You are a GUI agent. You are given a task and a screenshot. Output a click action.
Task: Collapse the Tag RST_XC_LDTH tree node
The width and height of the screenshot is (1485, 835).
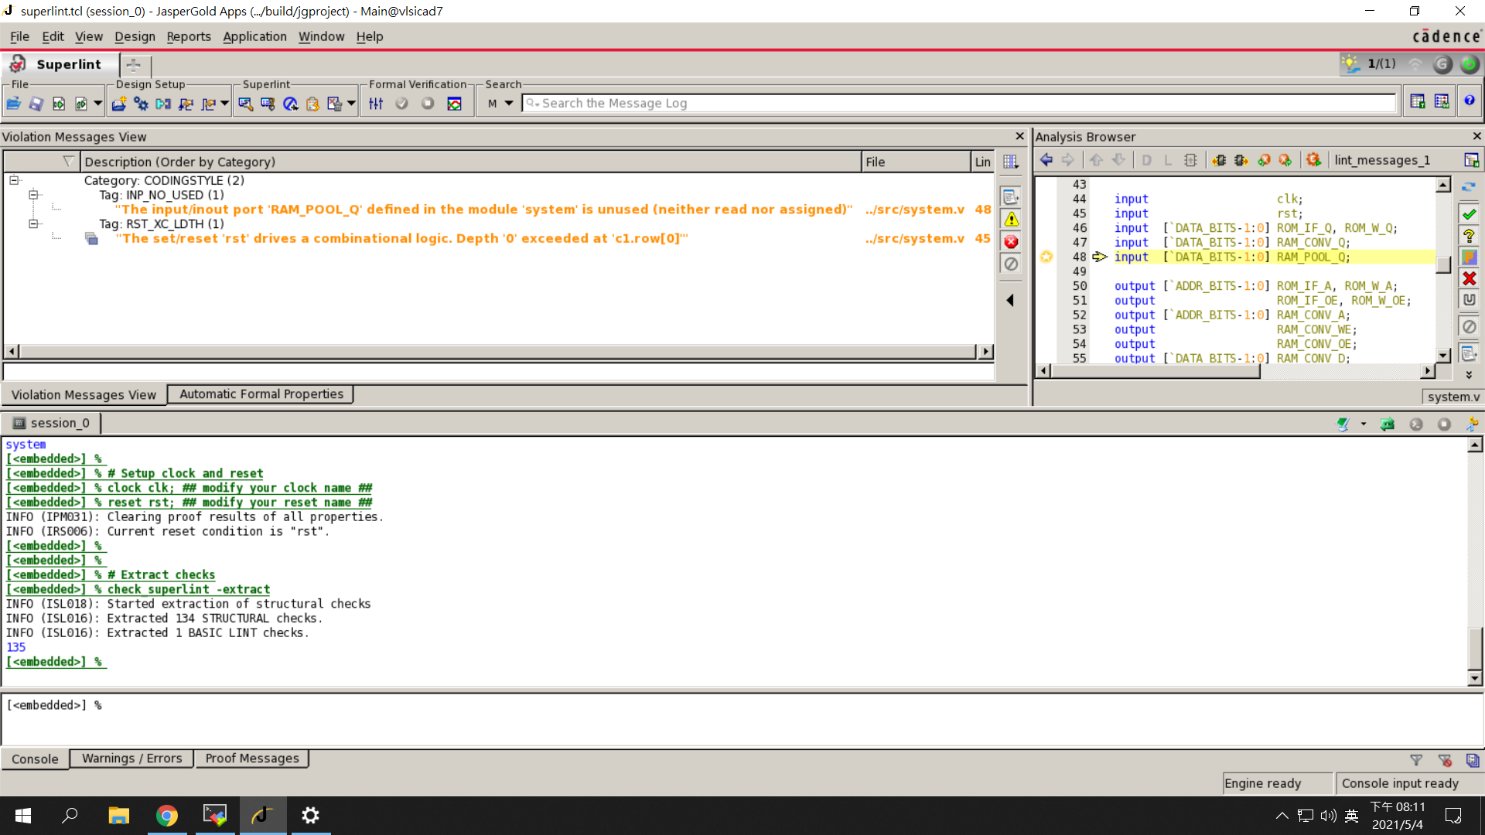(33, 224)
